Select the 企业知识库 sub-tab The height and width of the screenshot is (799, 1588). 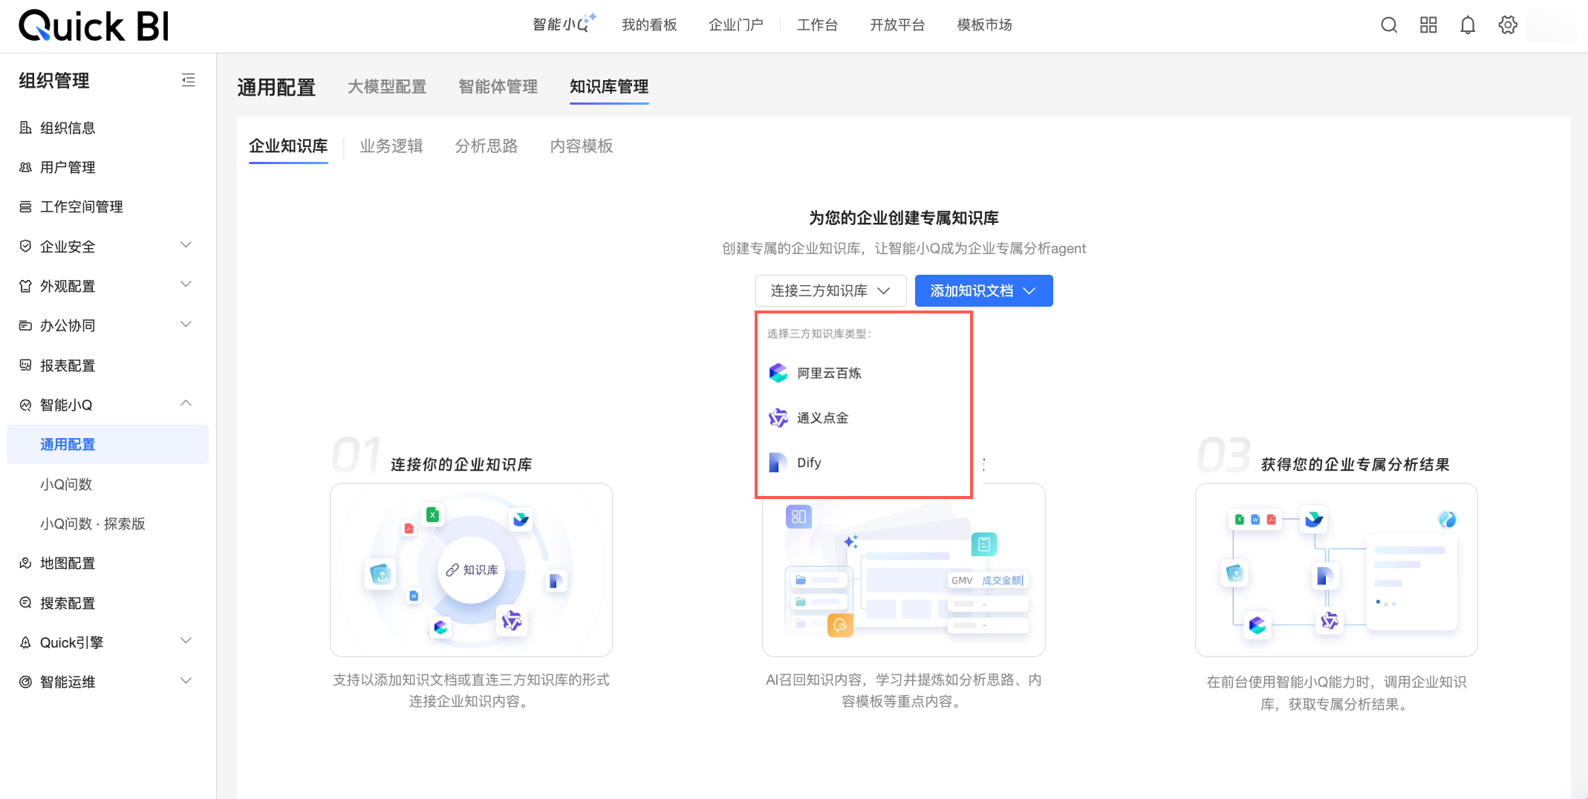(x=288, y=146)
